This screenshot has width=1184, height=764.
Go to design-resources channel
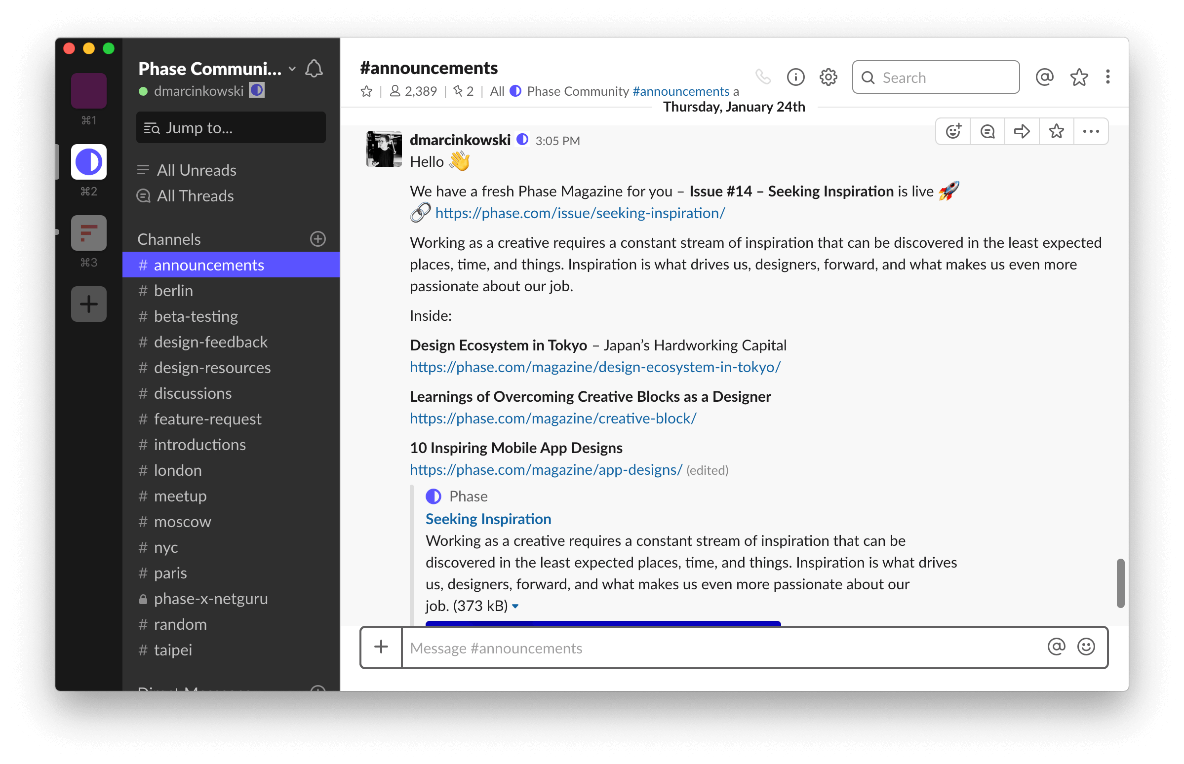click(231, 367)
